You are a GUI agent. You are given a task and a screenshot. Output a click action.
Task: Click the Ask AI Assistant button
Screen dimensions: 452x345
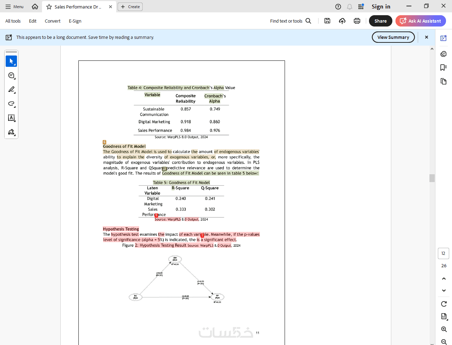pos(421,21)
